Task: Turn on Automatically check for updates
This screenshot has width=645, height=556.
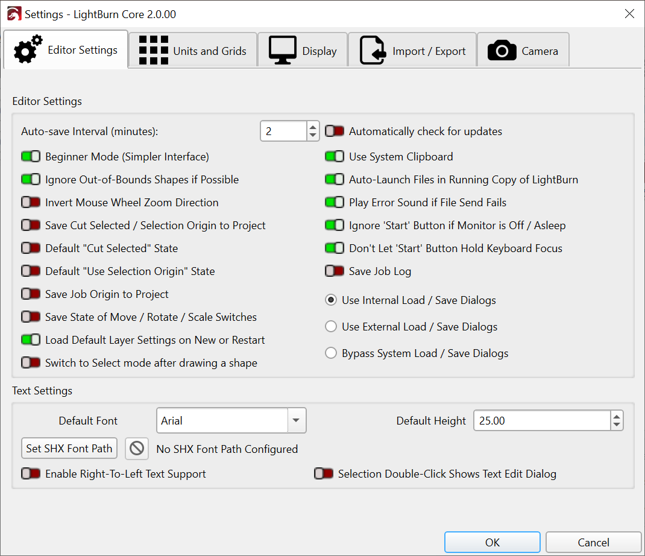Action: 335,131
